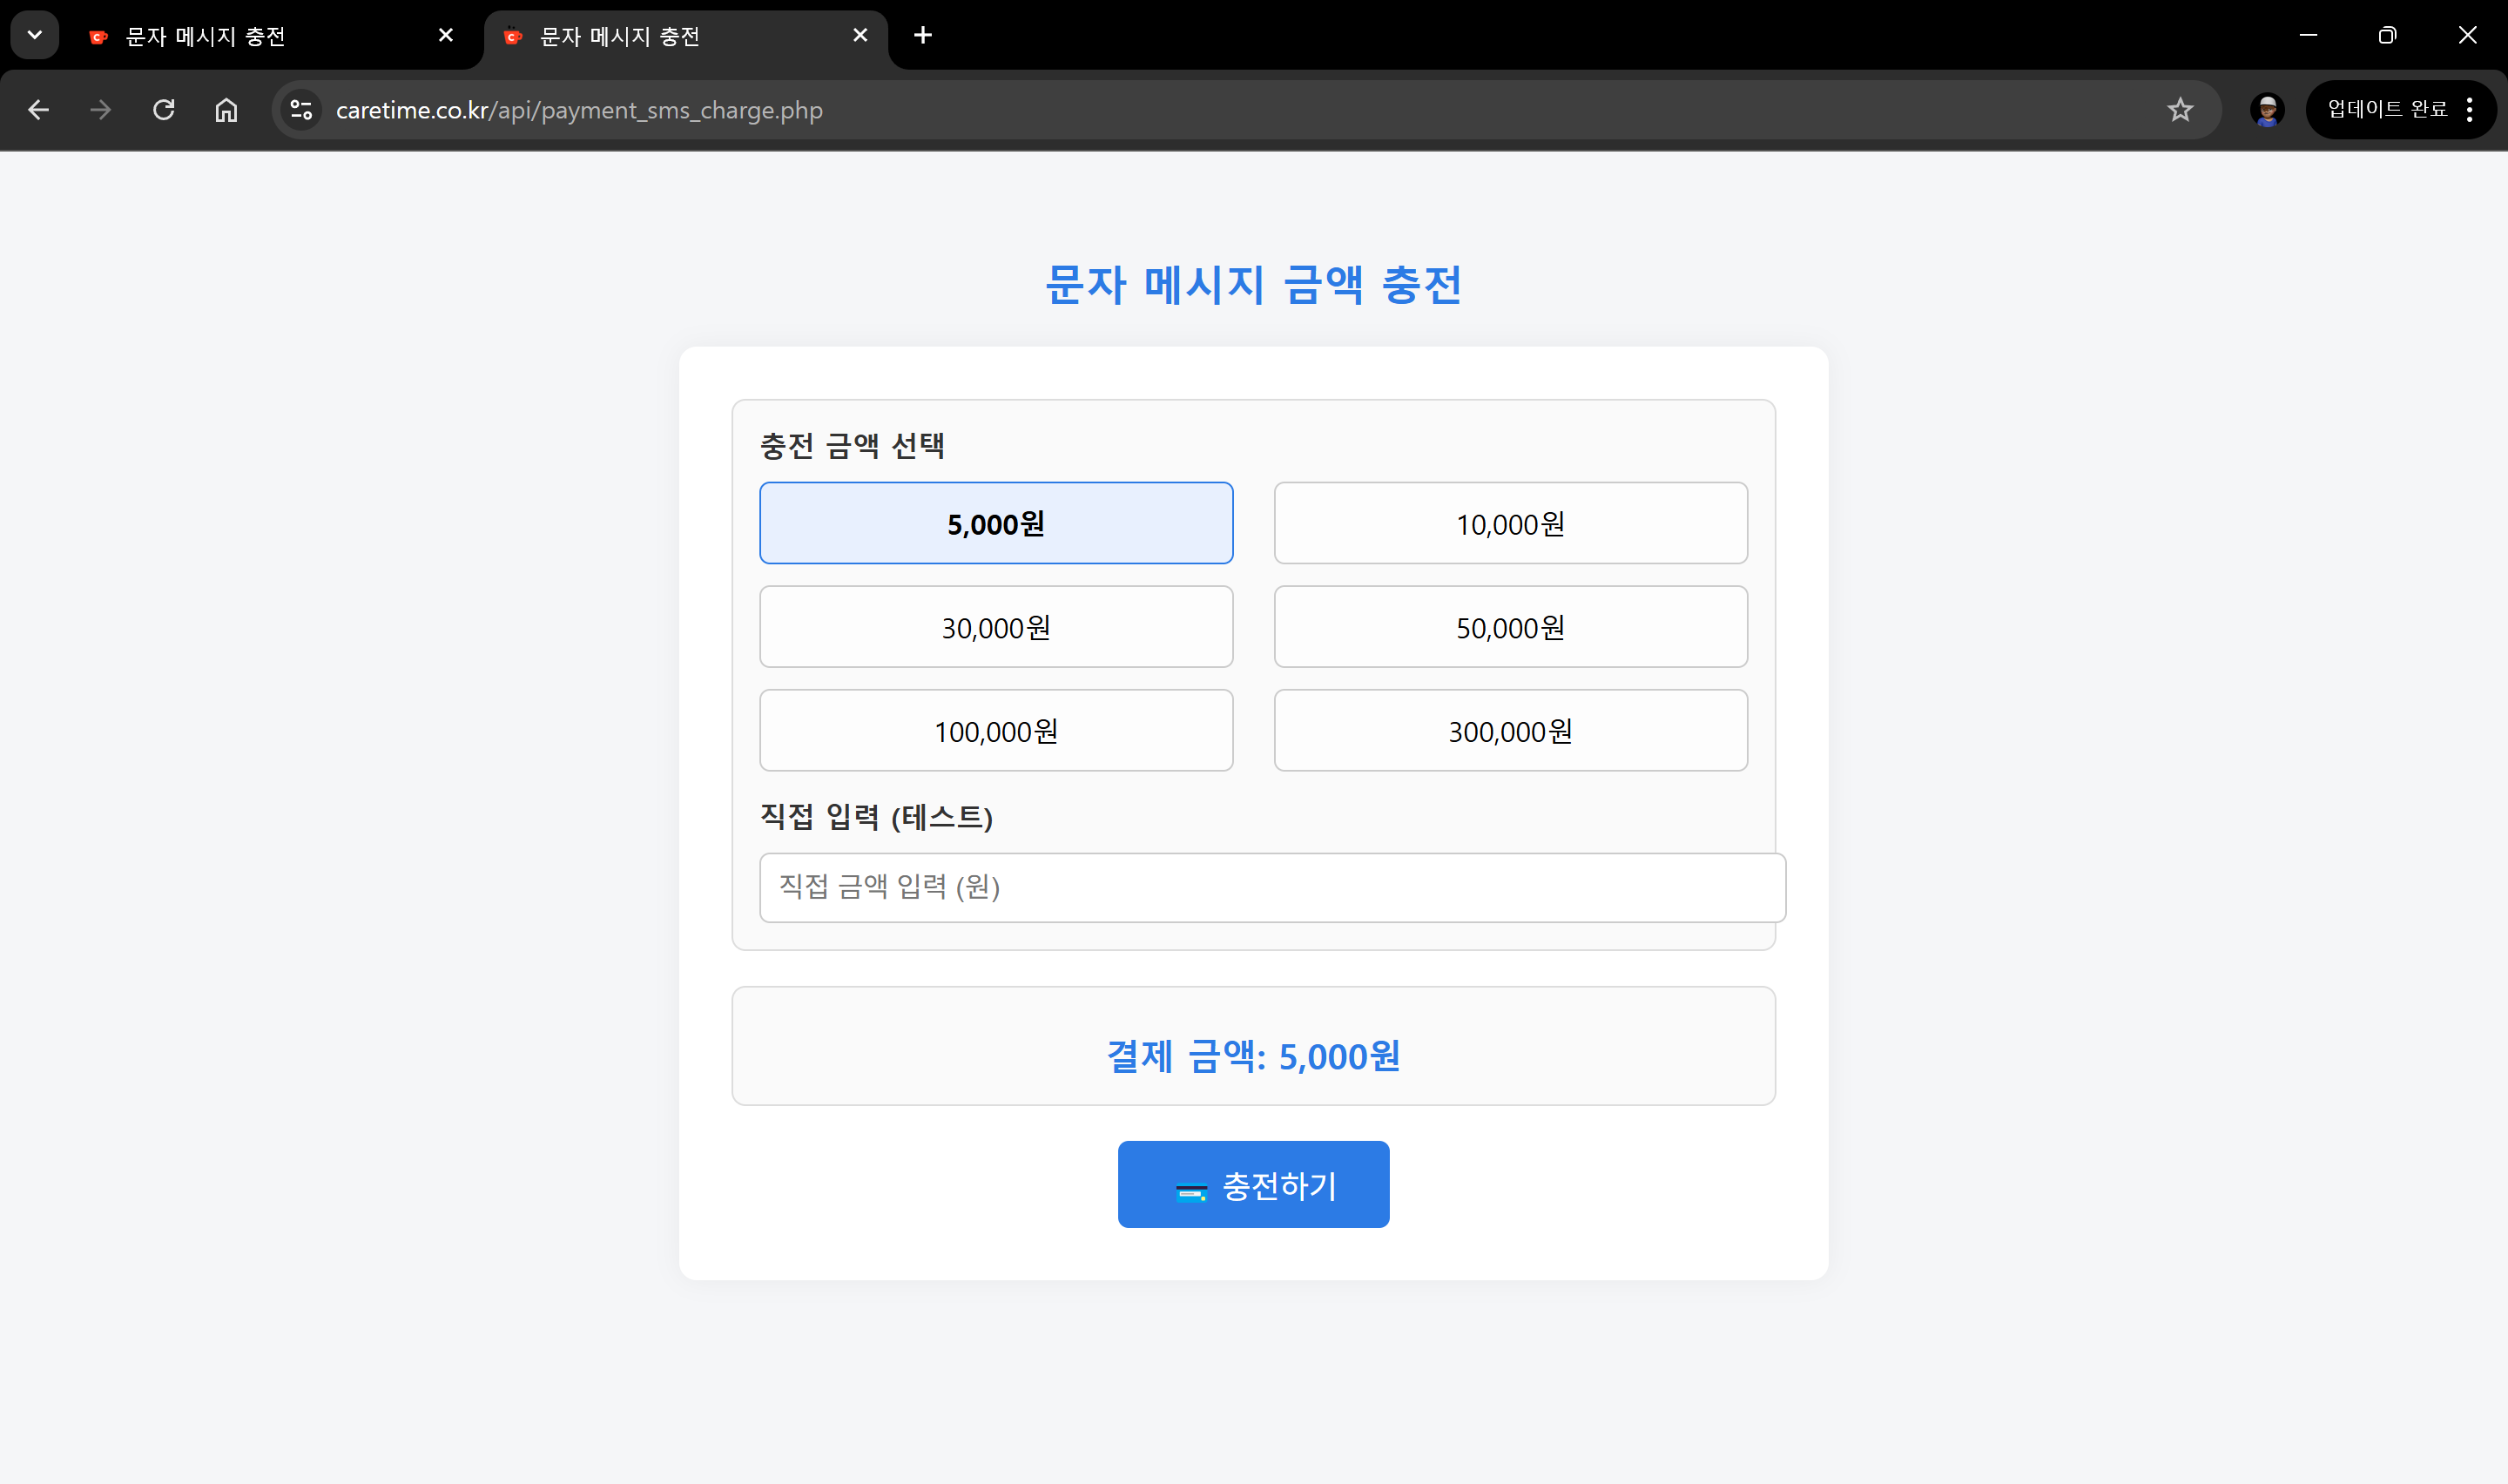Viewport: 2508px width, 1484px height.
Task: Click the 직접 금액 입력 text field
Action: (1271, 888)
